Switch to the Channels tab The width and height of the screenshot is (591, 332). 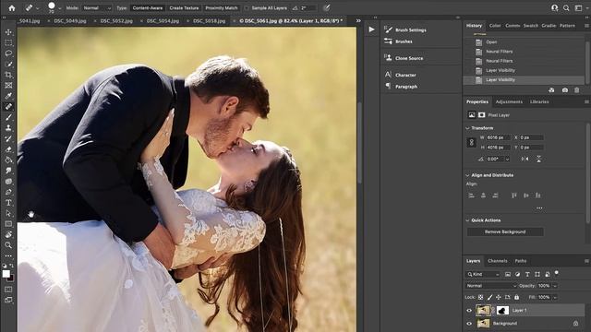click(497, 261)
